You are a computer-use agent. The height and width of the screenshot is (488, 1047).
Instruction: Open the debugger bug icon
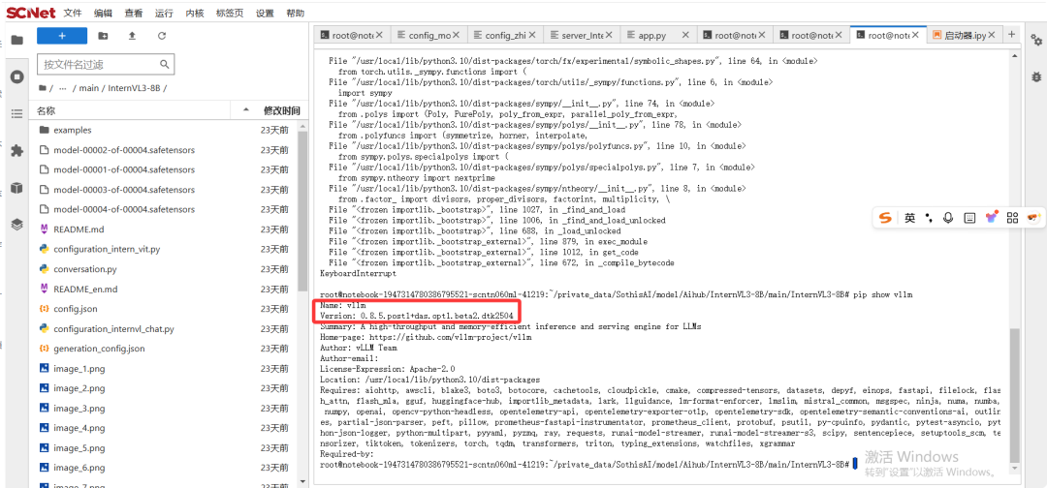(x=1036, y=76)
